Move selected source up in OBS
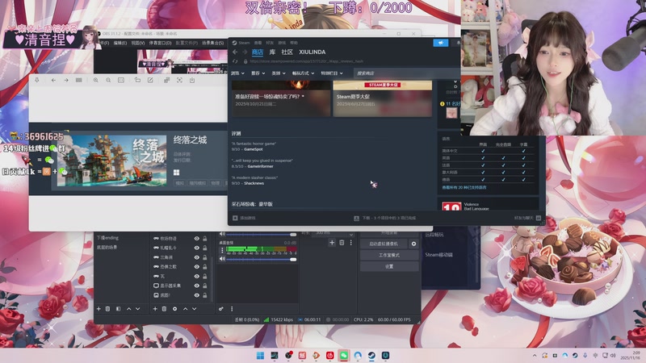Screen dimensions: 646x363 tap(186, 309)
